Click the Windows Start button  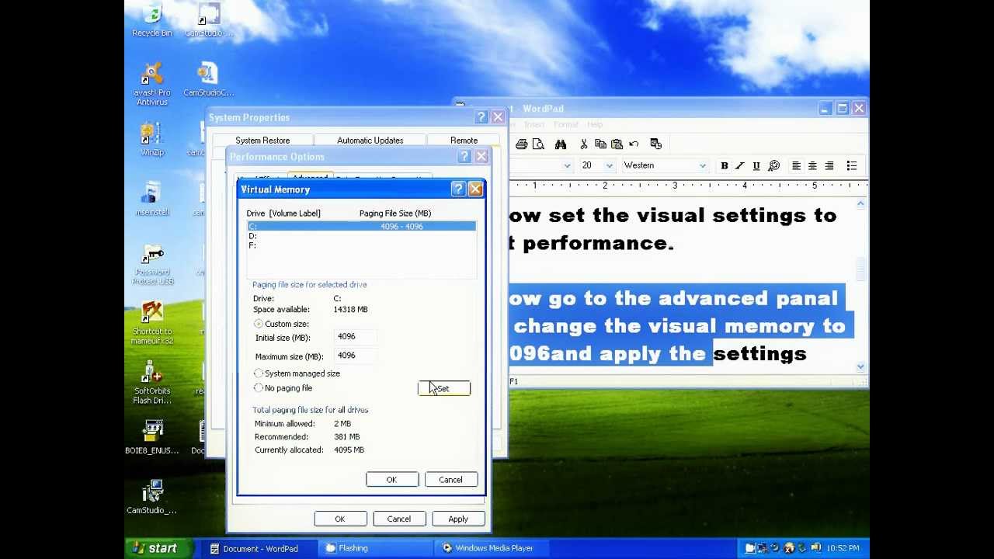tap(158, 548)
